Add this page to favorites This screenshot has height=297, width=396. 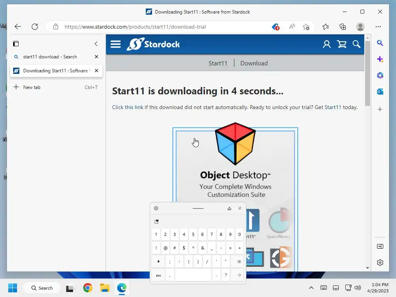click(306, 27)
